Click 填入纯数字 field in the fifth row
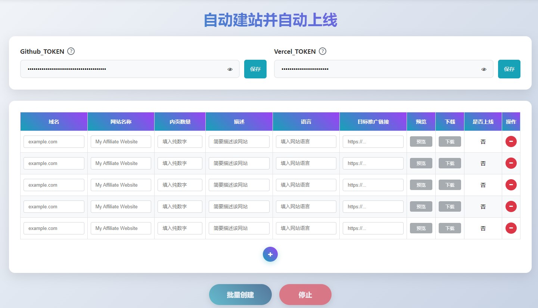Viewport: 538px width, 308px height. pyautogui.click(x=180, y=228)
